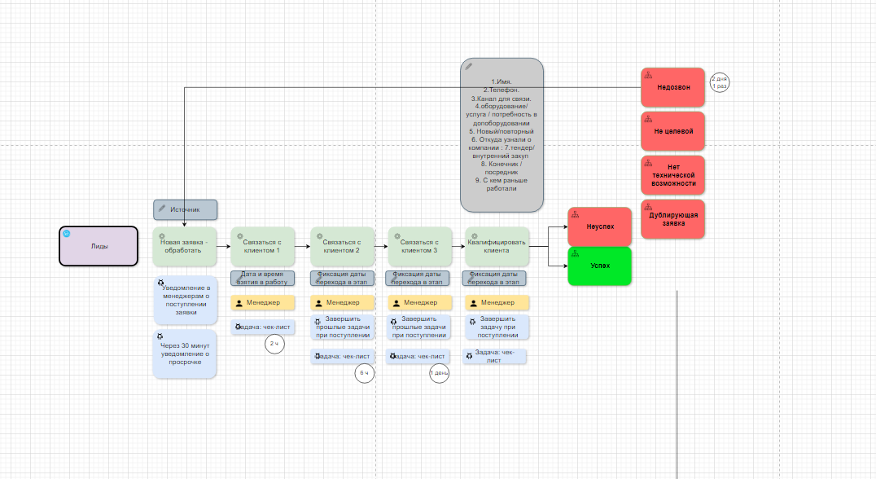The width and height of the screenshot is (876, 479).
Task: Click the 6 ч timer circle
Action: pyautogui.click(x=364, y=373)
